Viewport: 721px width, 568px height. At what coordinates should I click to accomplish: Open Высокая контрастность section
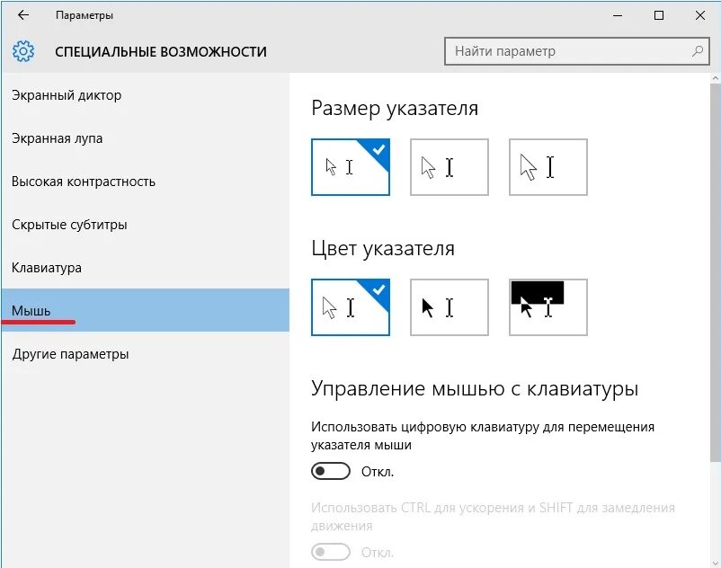pos(146,182)
